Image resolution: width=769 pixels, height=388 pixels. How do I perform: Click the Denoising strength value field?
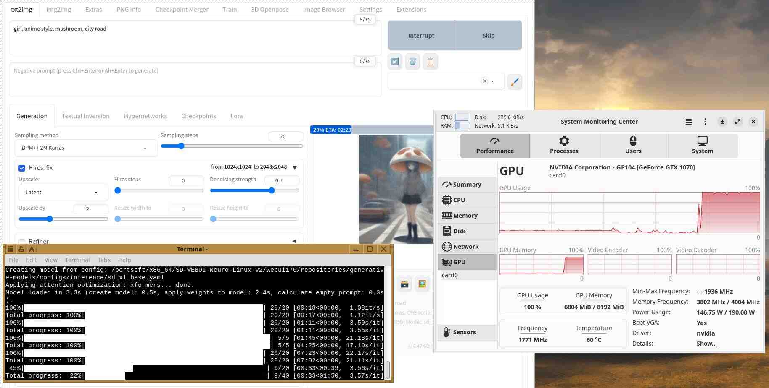(x=282, y=180)
